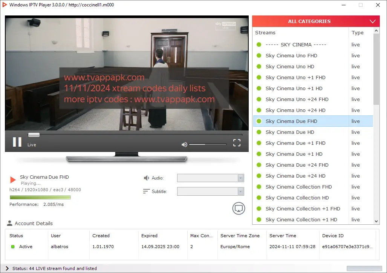Click the Subtitle lines icon

click(146, 191)
